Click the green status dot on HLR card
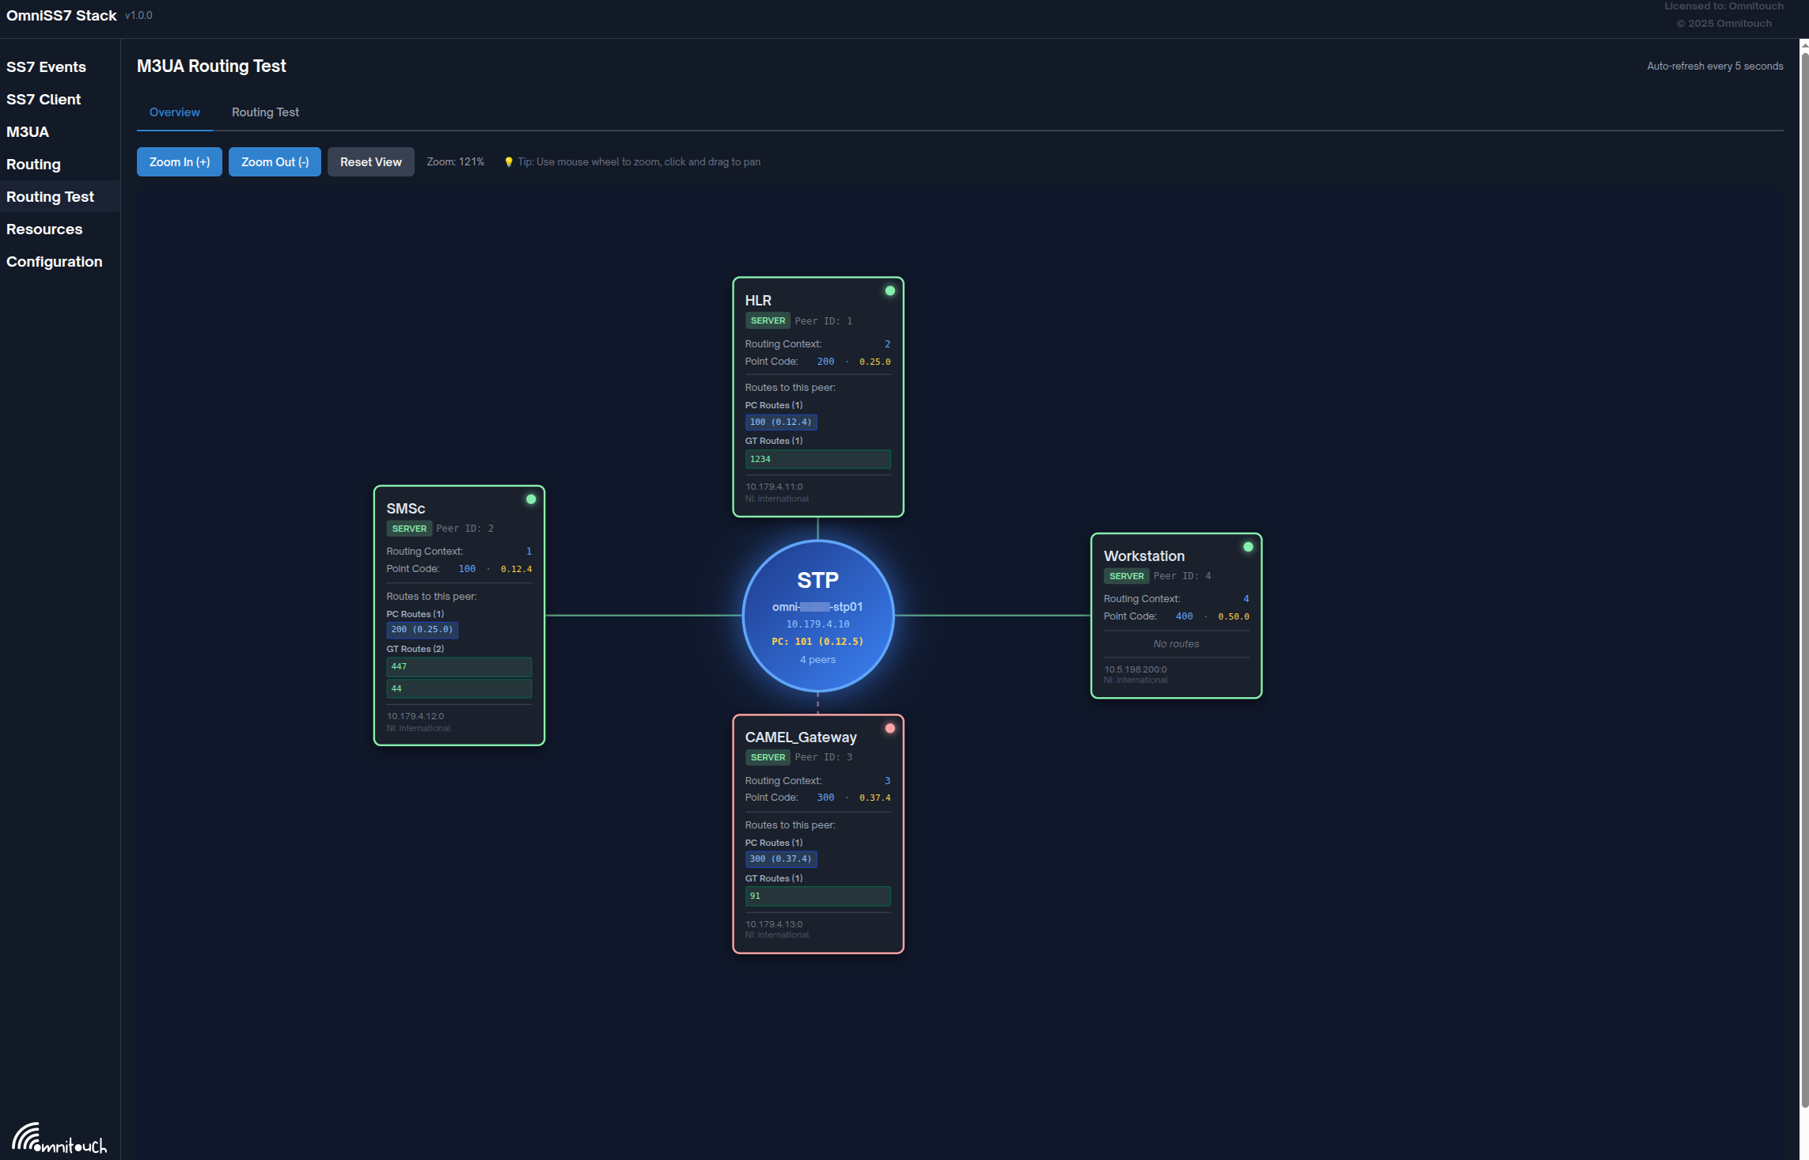The image size is (1809, 1160). (x=889, y=291)
